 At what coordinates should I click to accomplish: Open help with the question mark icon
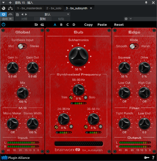(x=153, y=158)
